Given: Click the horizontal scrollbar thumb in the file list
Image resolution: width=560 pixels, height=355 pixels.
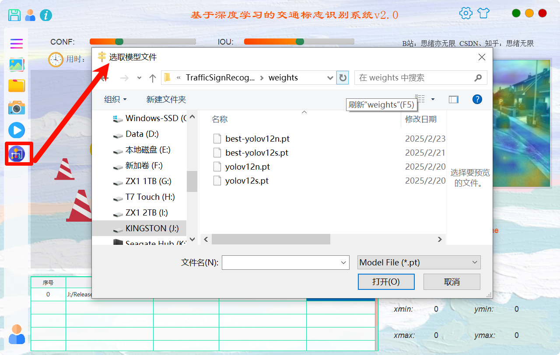Looking at the screenshot, I should 271,239.
